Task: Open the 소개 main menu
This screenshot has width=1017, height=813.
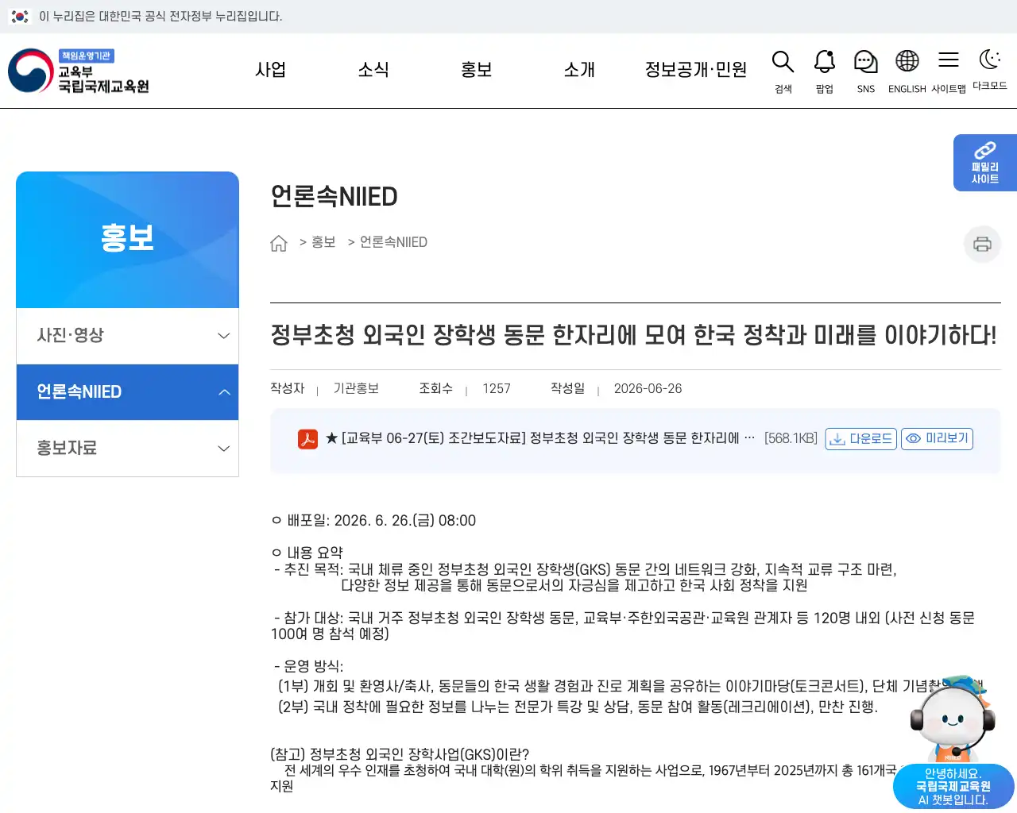Action: click(579, 70)
